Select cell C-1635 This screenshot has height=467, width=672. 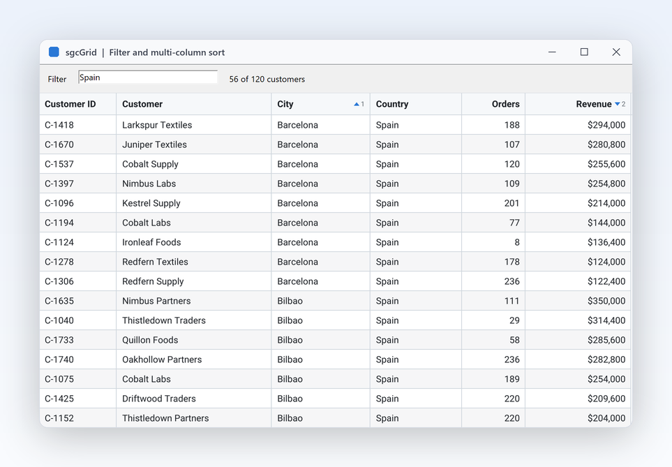pyautogui.click(x=78, y=301)
